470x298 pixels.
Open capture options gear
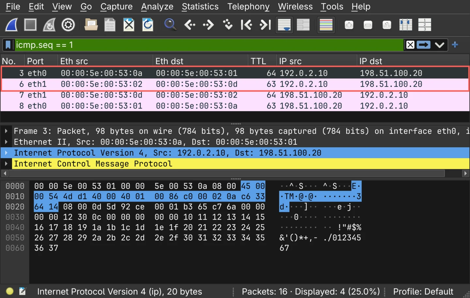pyautogui.click(x=68, y=25)
